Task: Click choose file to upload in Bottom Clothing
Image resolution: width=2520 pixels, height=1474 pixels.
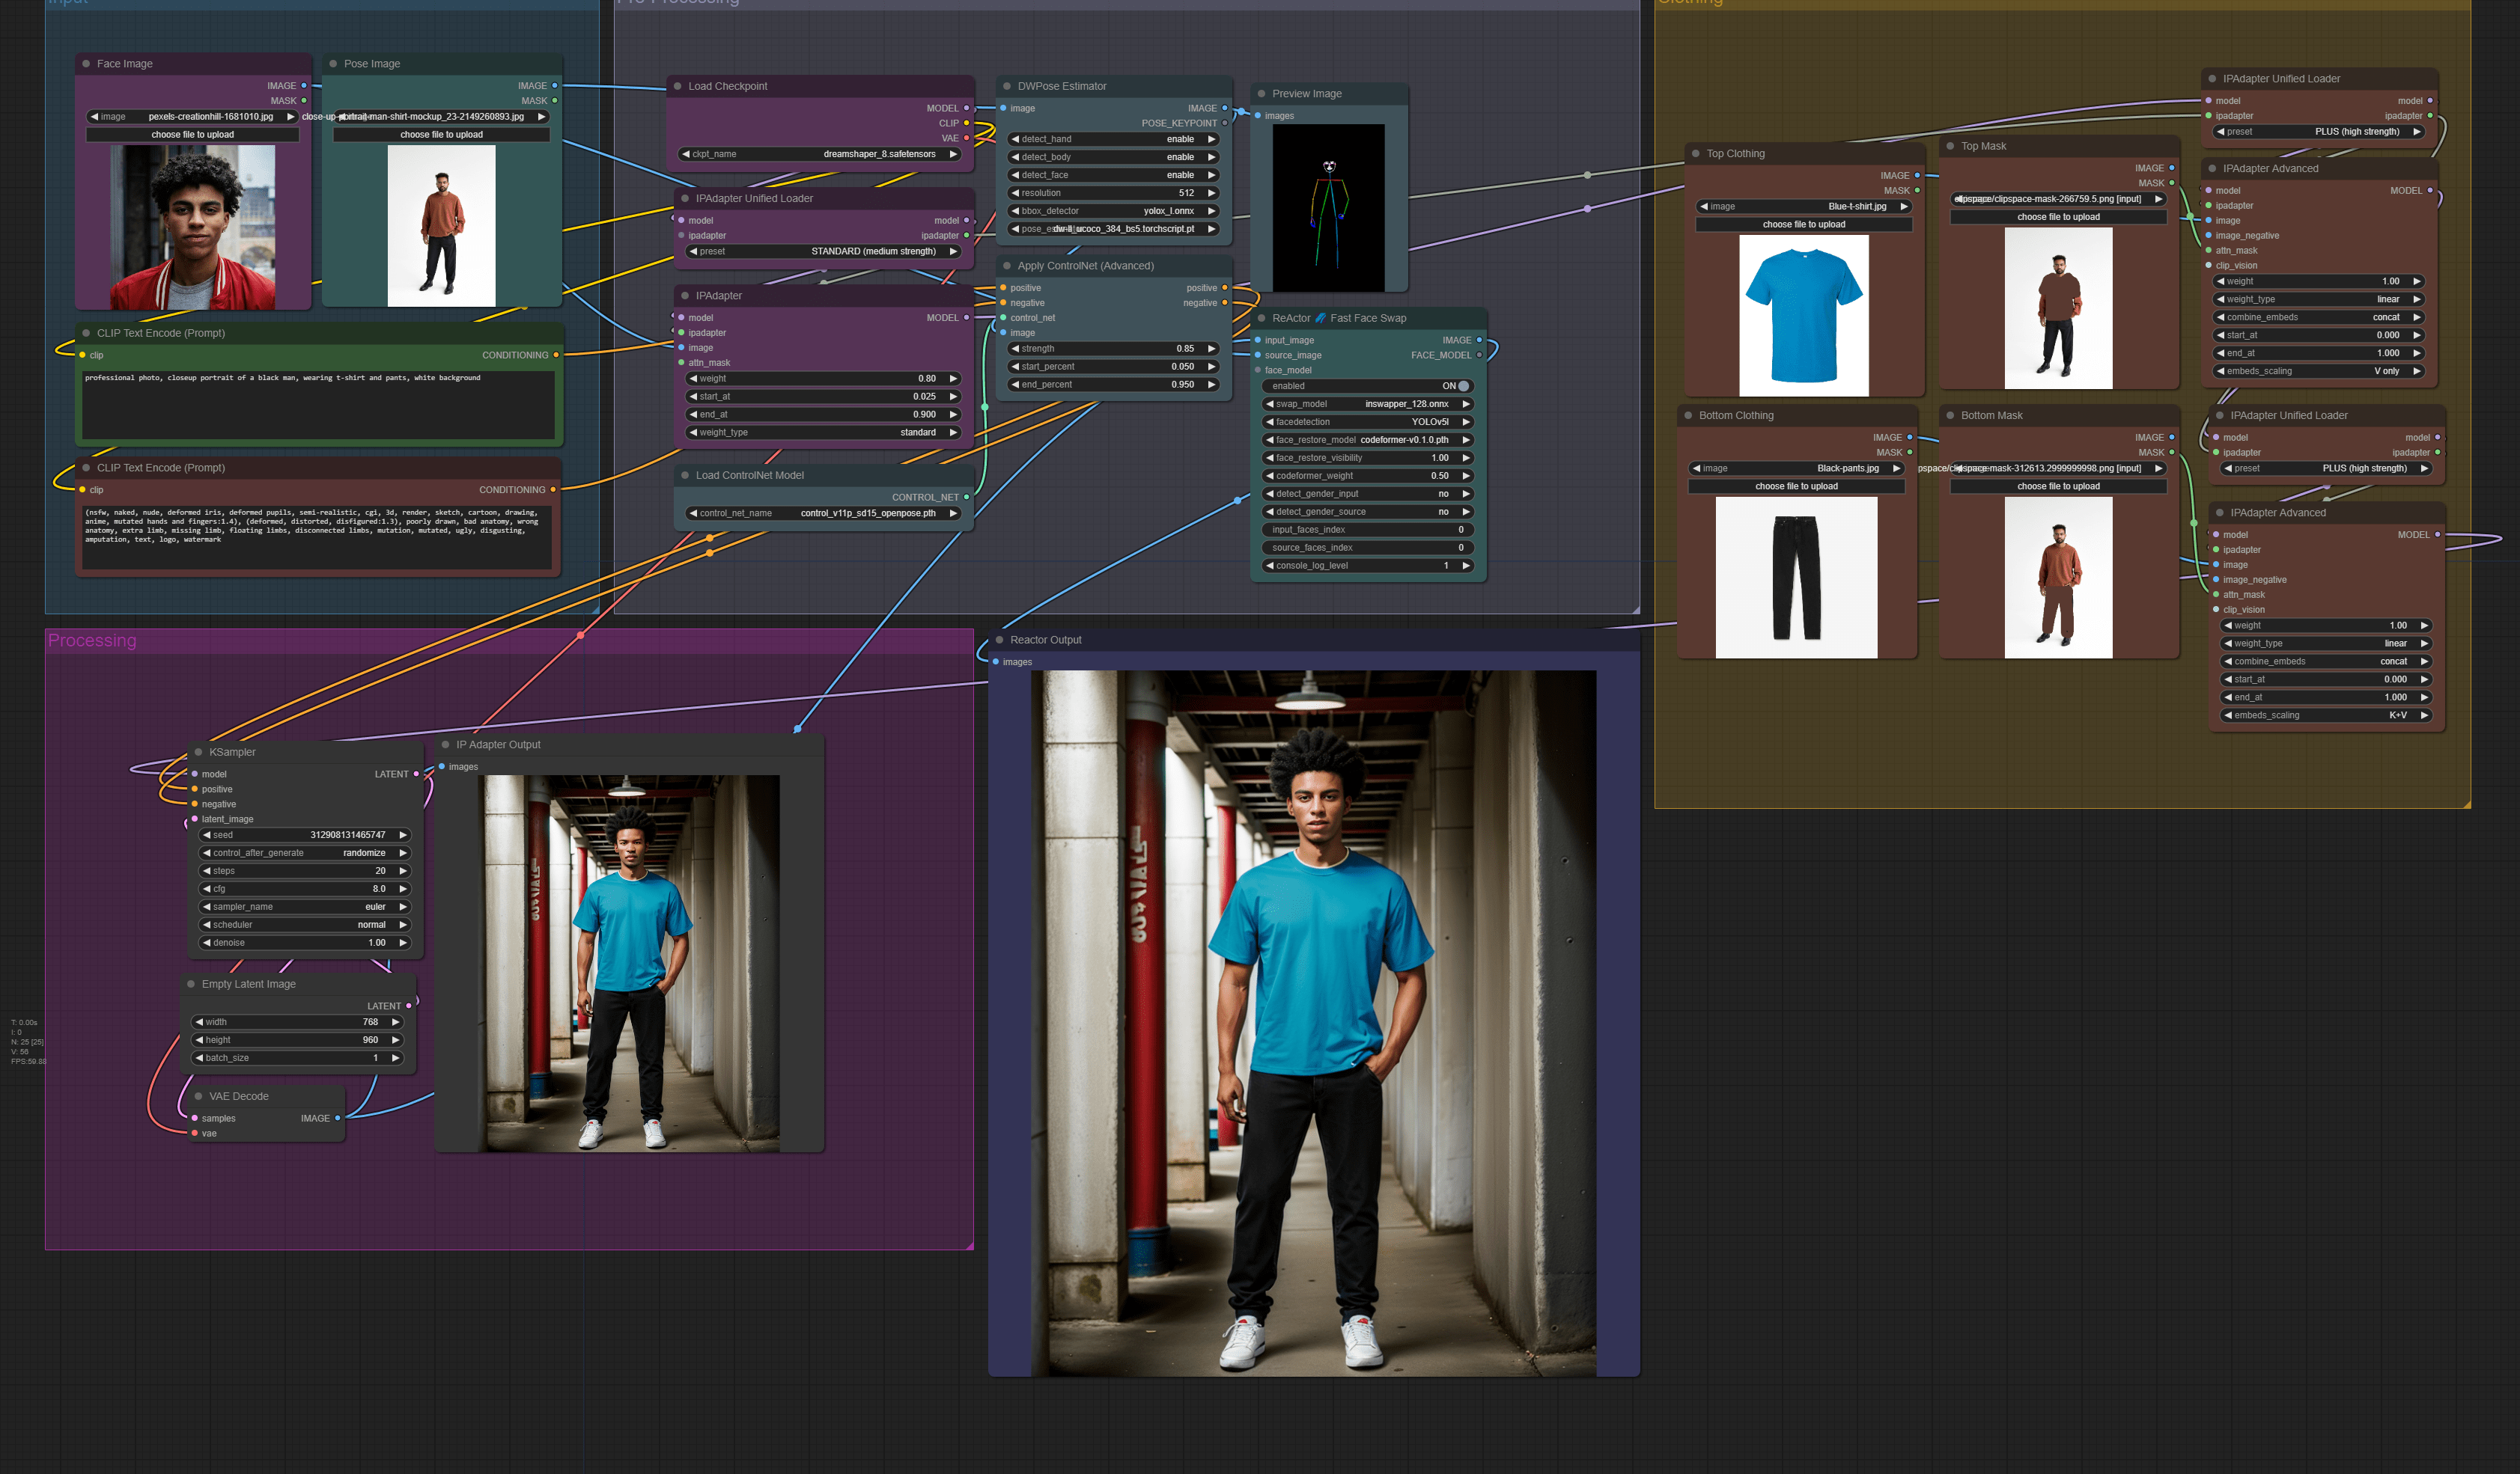Action: (x=1796, y=486)
